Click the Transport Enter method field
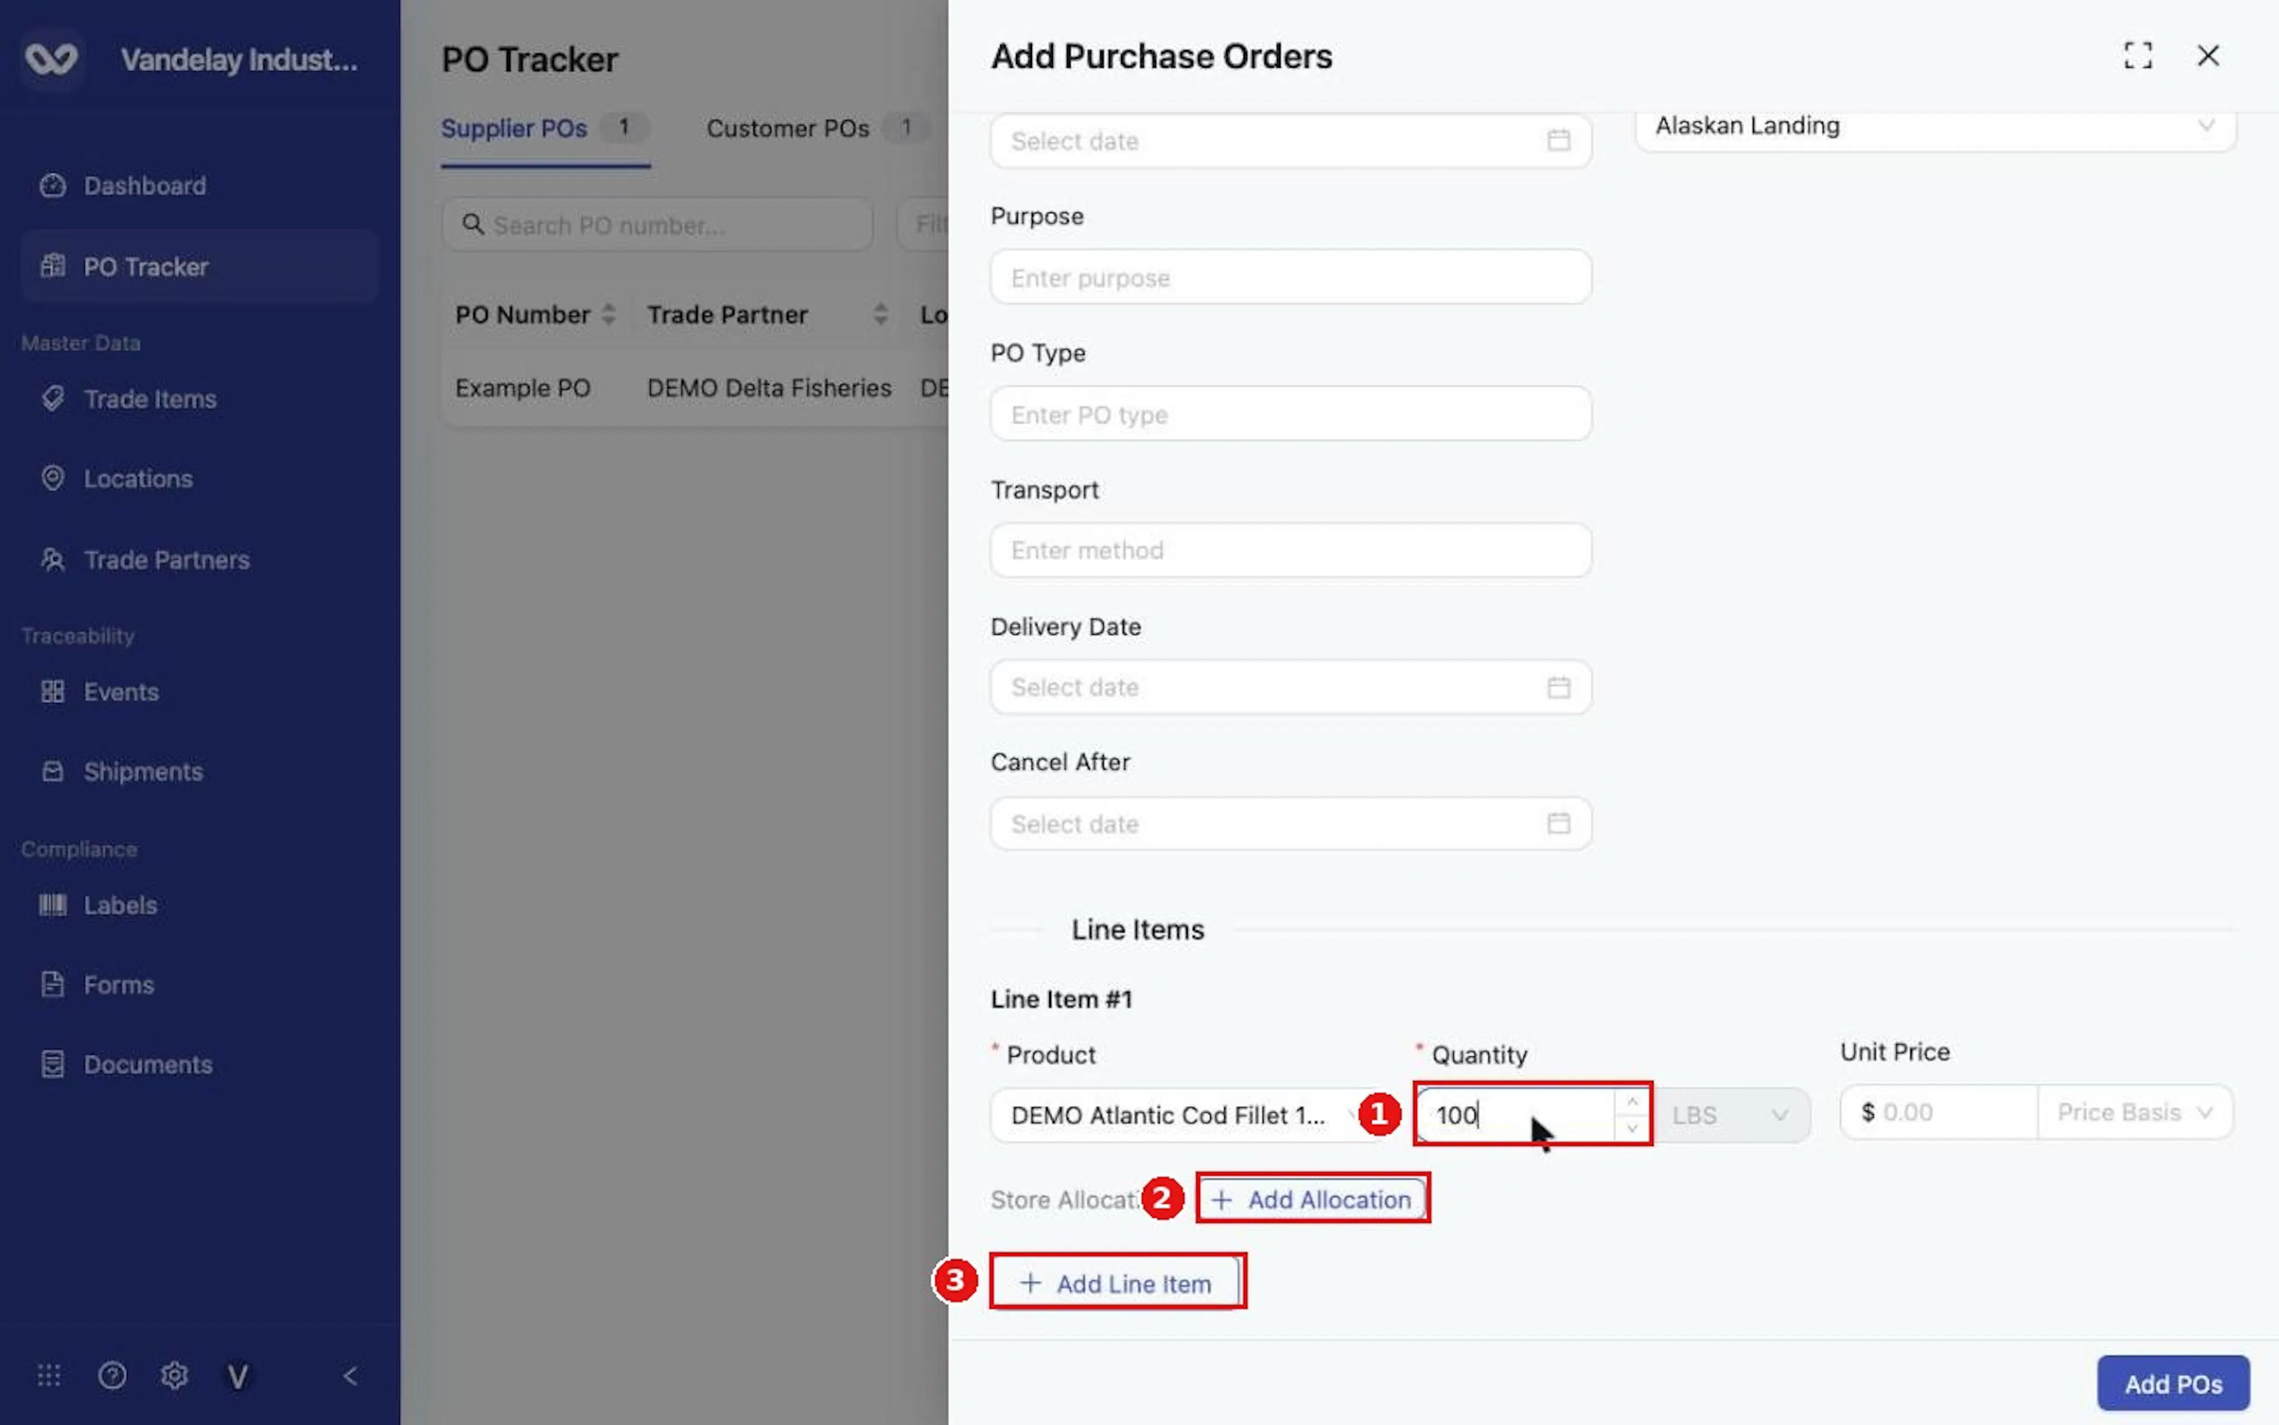This screenshot has height=1425, width=2279. (x=1290, y=550)
